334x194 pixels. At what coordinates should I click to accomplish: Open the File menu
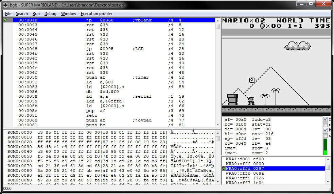coord(8,14)
